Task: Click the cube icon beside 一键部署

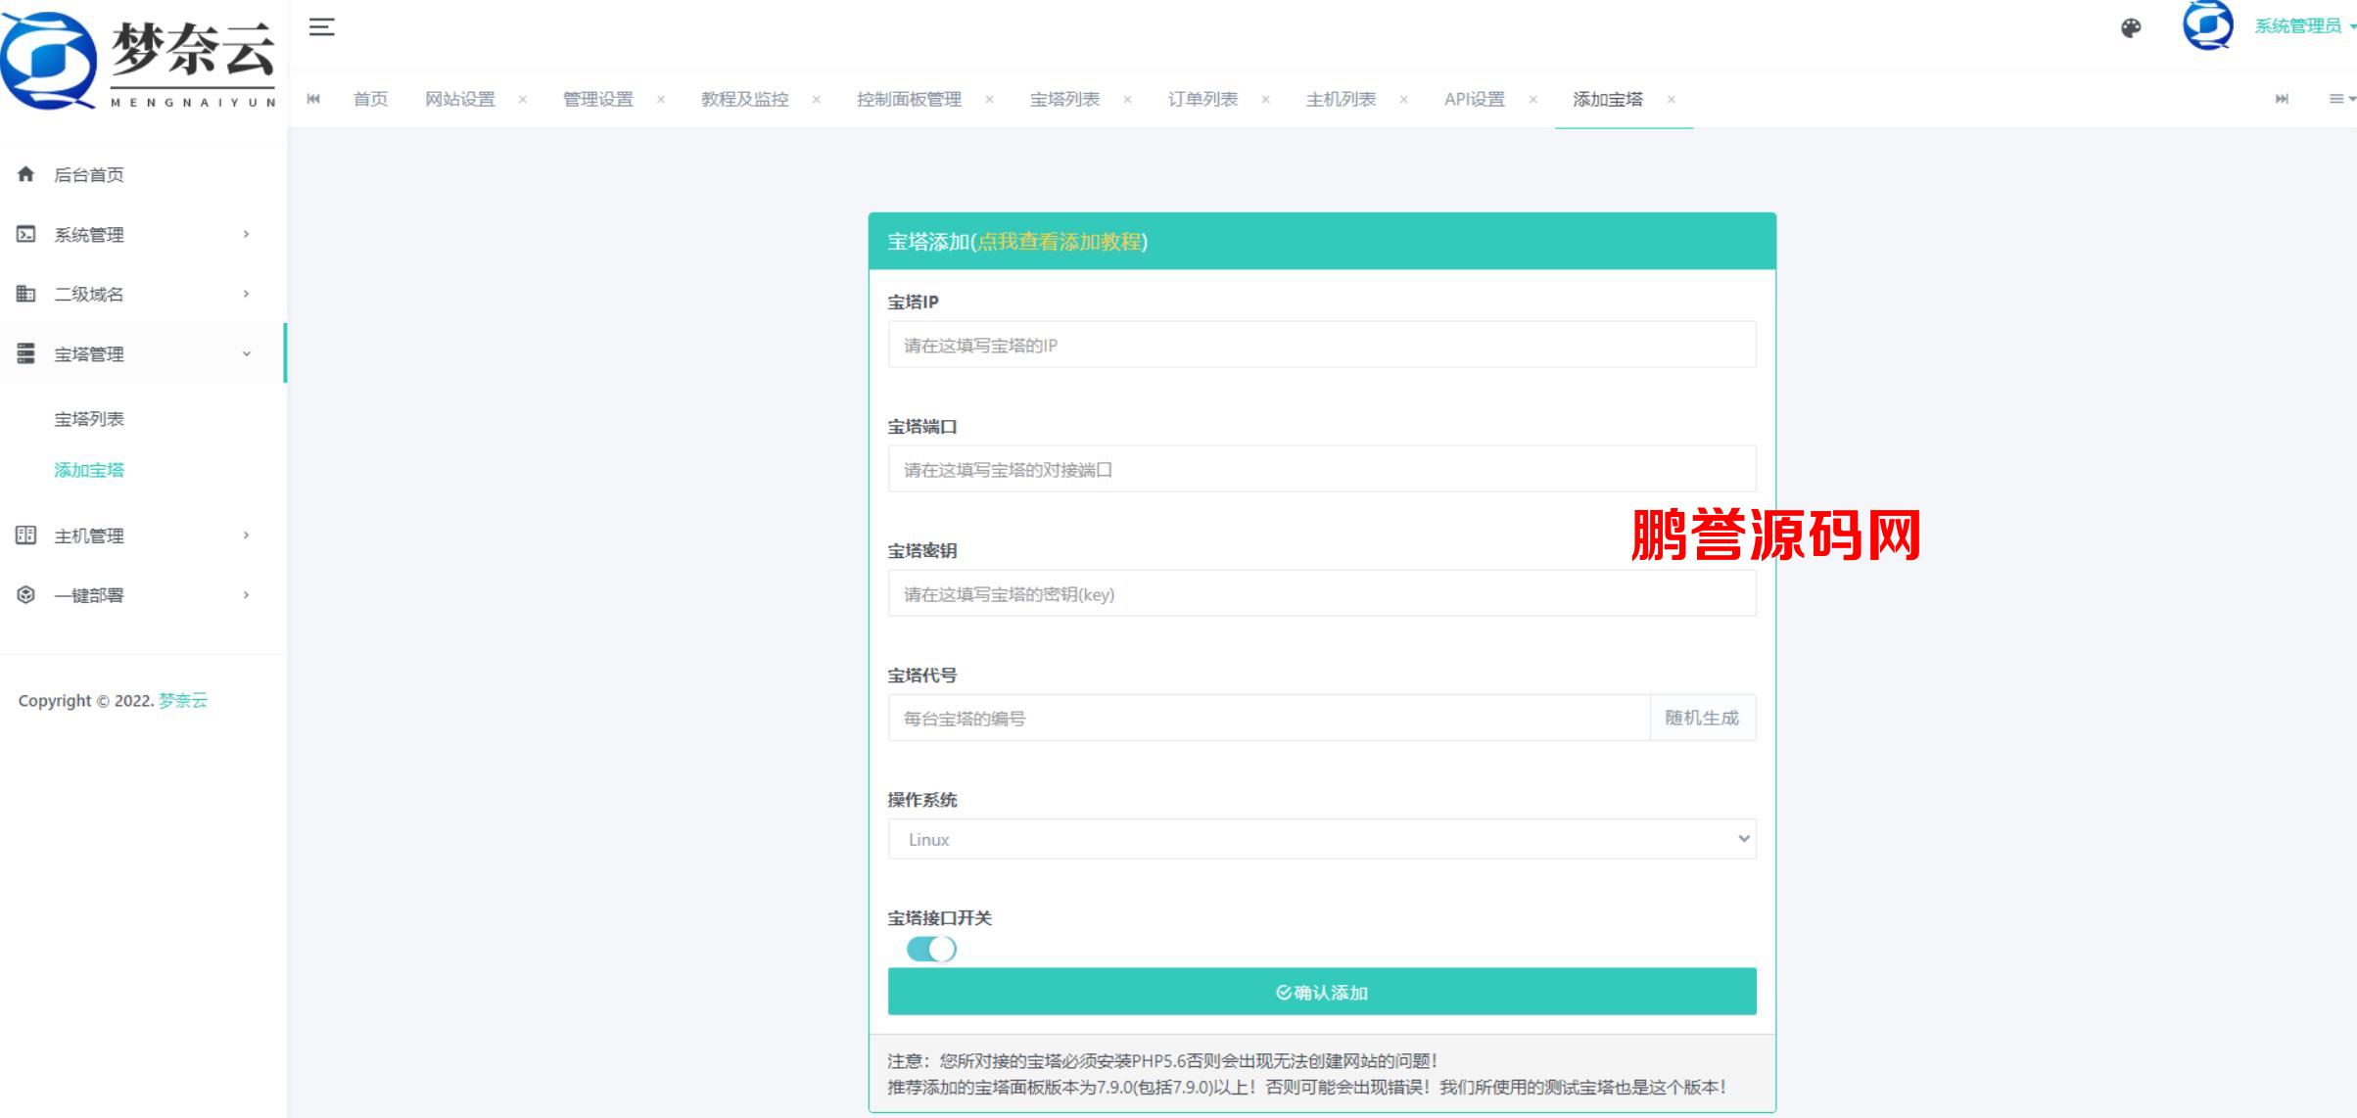Action: coord(25,594)
